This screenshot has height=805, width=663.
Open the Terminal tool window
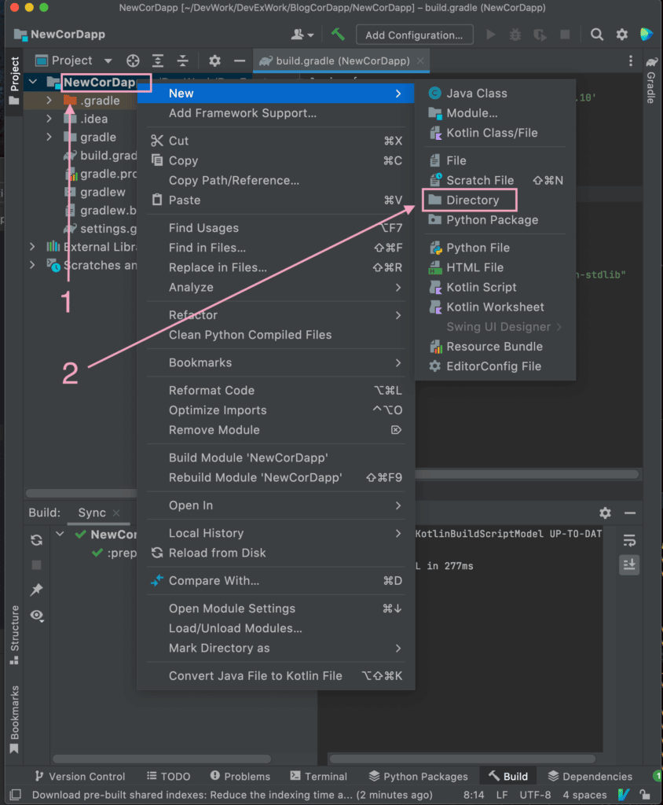(x=318, y=776)
